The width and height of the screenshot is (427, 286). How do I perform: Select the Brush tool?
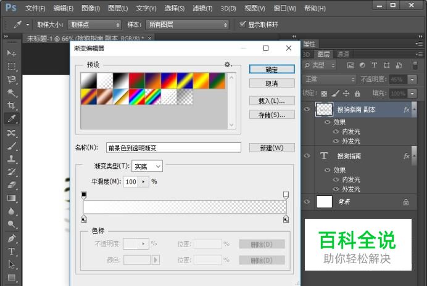click(x=11, y=146)
